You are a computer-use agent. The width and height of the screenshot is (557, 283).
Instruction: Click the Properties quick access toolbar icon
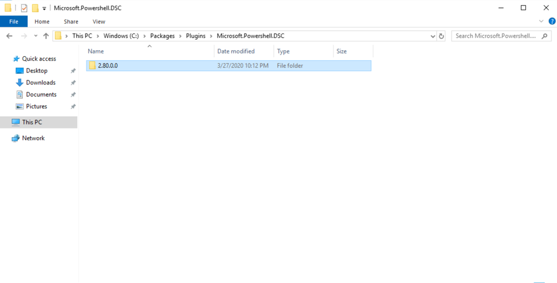pyautogui.click(x=24, y=8)
